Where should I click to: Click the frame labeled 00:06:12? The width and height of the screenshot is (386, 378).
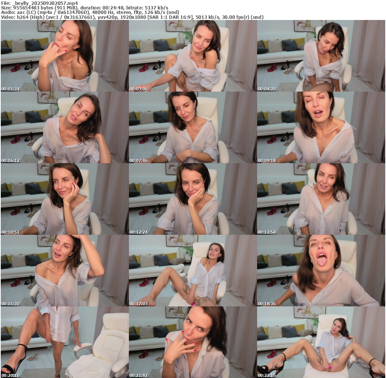[65, 127]
